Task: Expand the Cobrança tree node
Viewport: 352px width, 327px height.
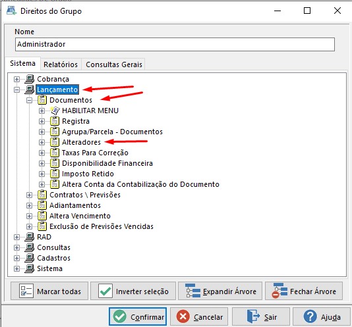Action: point(16,80)
